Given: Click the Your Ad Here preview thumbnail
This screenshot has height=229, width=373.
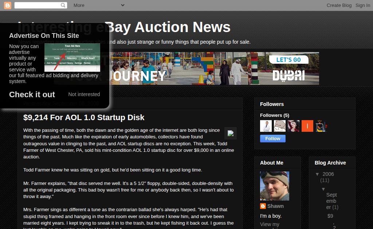Looking at the screenshot, I should click(72, 57).
